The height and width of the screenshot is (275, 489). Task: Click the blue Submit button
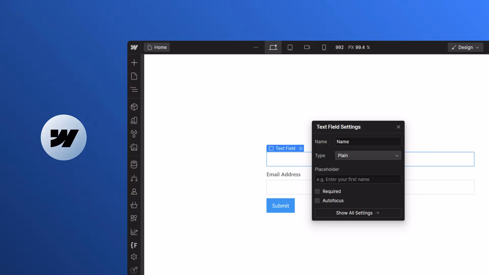280,205
